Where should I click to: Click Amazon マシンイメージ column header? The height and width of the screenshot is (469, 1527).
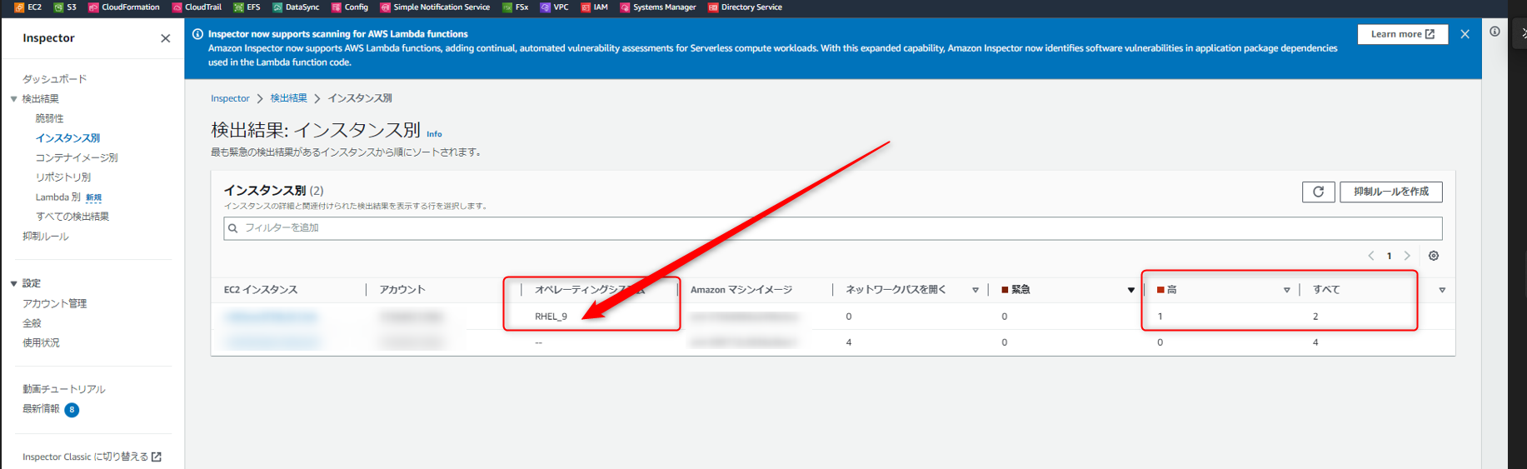click(741, 290)
